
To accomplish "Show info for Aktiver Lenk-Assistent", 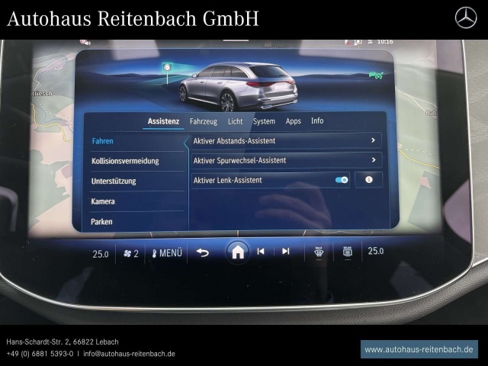I will coord(369,180).
